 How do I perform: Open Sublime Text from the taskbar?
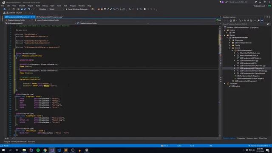coord(66,150)
